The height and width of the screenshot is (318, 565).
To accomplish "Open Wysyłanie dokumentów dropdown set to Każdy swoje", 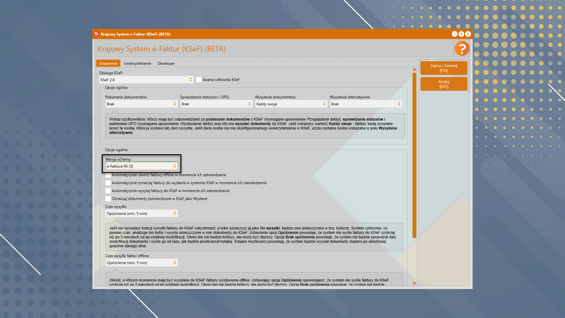I will 291,104.
